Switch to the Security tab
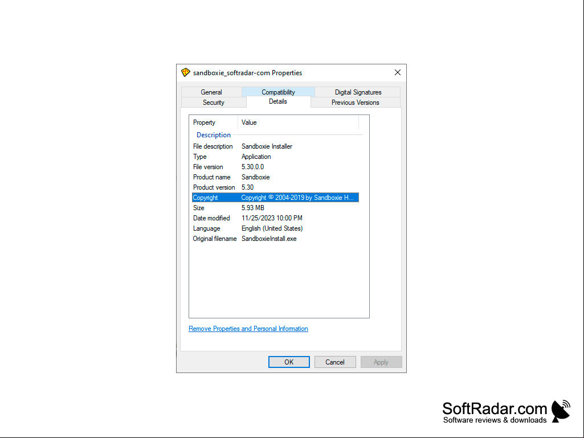The image size is (584, 438). 214,103
